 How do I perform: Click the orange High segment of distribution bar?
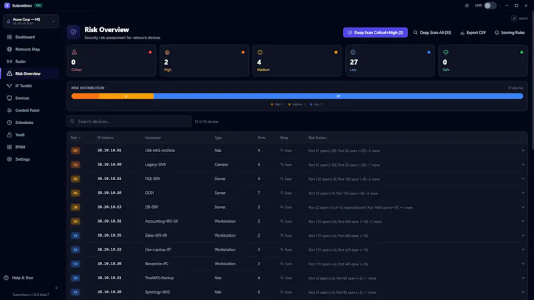click(85, 96)
